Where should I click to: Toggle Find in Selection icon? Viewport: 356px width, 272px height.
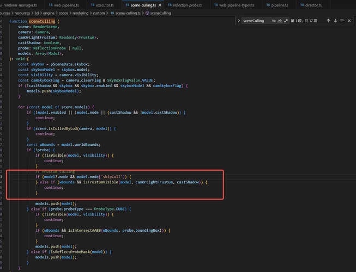pyautogui.click(x=342, y=21)
